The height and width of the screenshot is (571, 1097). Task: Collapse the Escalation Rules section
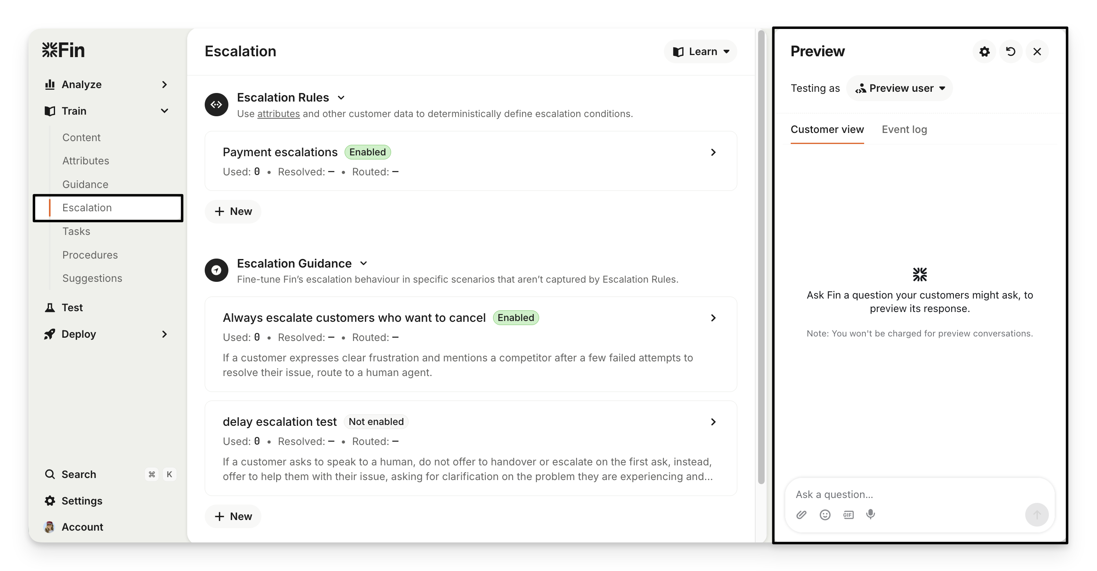[341, 97]
